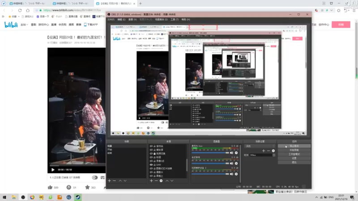This screenshot has width=358, height=201.
Task: Favorite the bilibili video with star icon
Action: coord(87,187)
